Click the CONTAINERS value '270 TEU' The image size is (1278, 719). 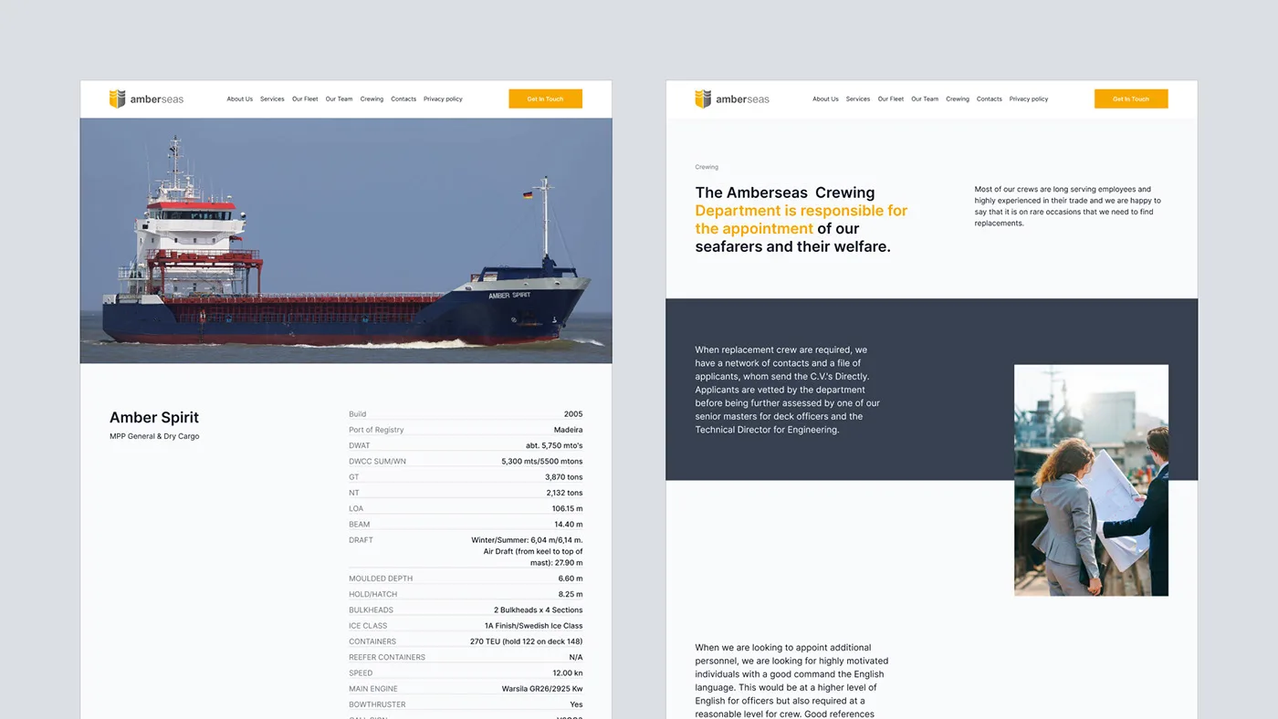coord(527,641)
